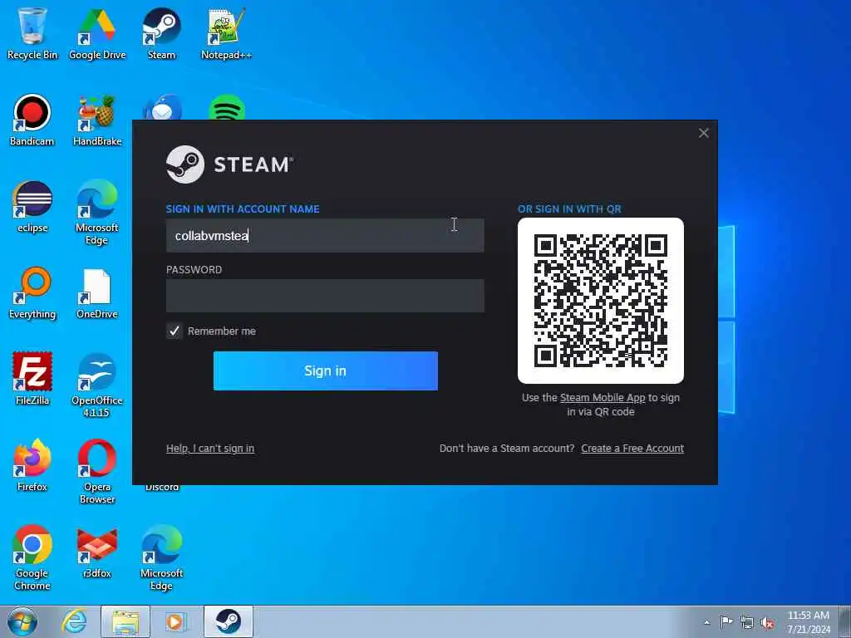Viewport: 851px width, 638px height.
Task: Open the Google Drive desktop shortcut
Action: pos(97,33)
